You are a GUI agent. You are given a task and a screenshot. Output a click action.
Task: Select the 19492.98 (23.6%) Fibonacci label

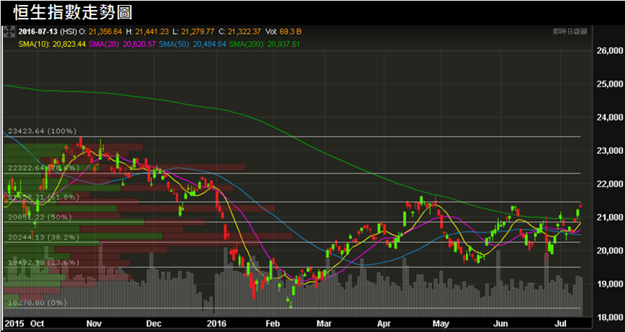point(43,263)
